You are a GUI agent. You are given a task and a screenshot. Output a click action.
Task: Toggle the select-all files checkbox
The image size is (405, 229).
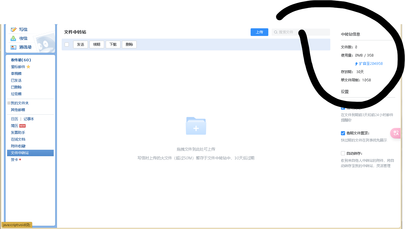(67, 45)
